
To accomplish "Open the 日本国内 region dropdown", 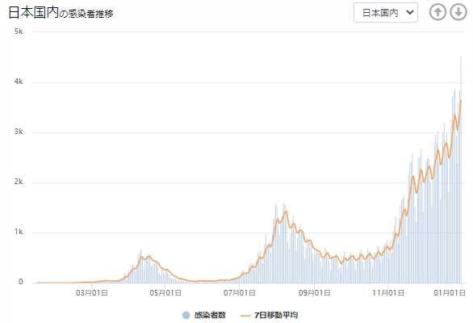I will point(386,12).
